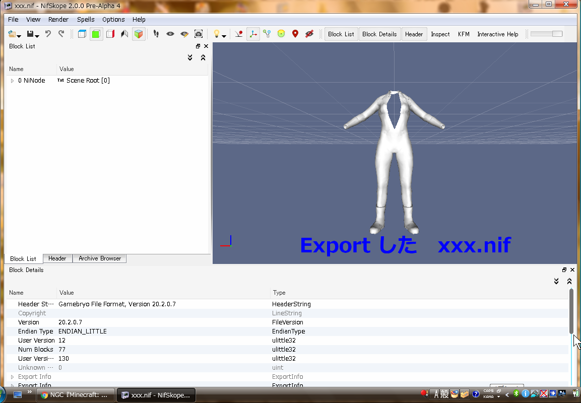Click the Block Details vertical scrollbar
This screenshot has height=403, width=581.
click(x=571, y=310)
